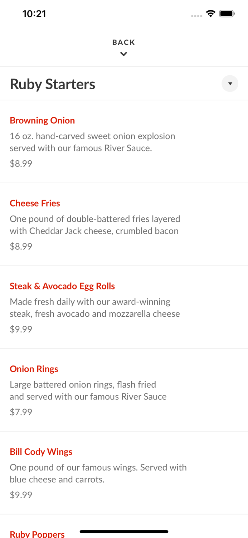Select the Cheese Fries menu item
The height and width of the screenshot is (538, 248).
[x=35, y=203]
